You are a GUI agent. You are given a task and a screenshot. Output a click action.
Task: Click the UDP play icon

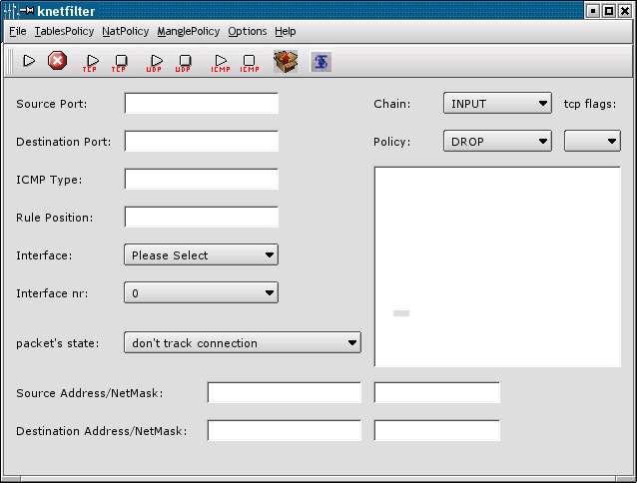[x=155, y=63]
